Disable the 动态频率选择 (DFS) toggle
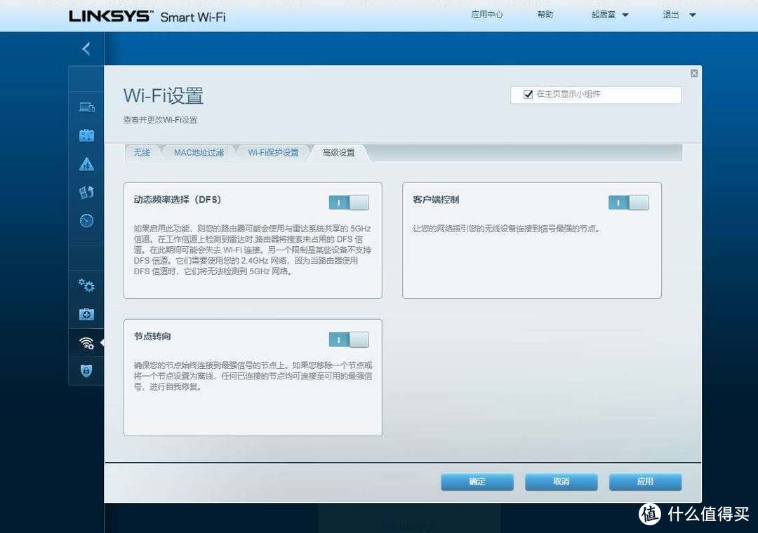Screen dimensions: 758x533 349,202
